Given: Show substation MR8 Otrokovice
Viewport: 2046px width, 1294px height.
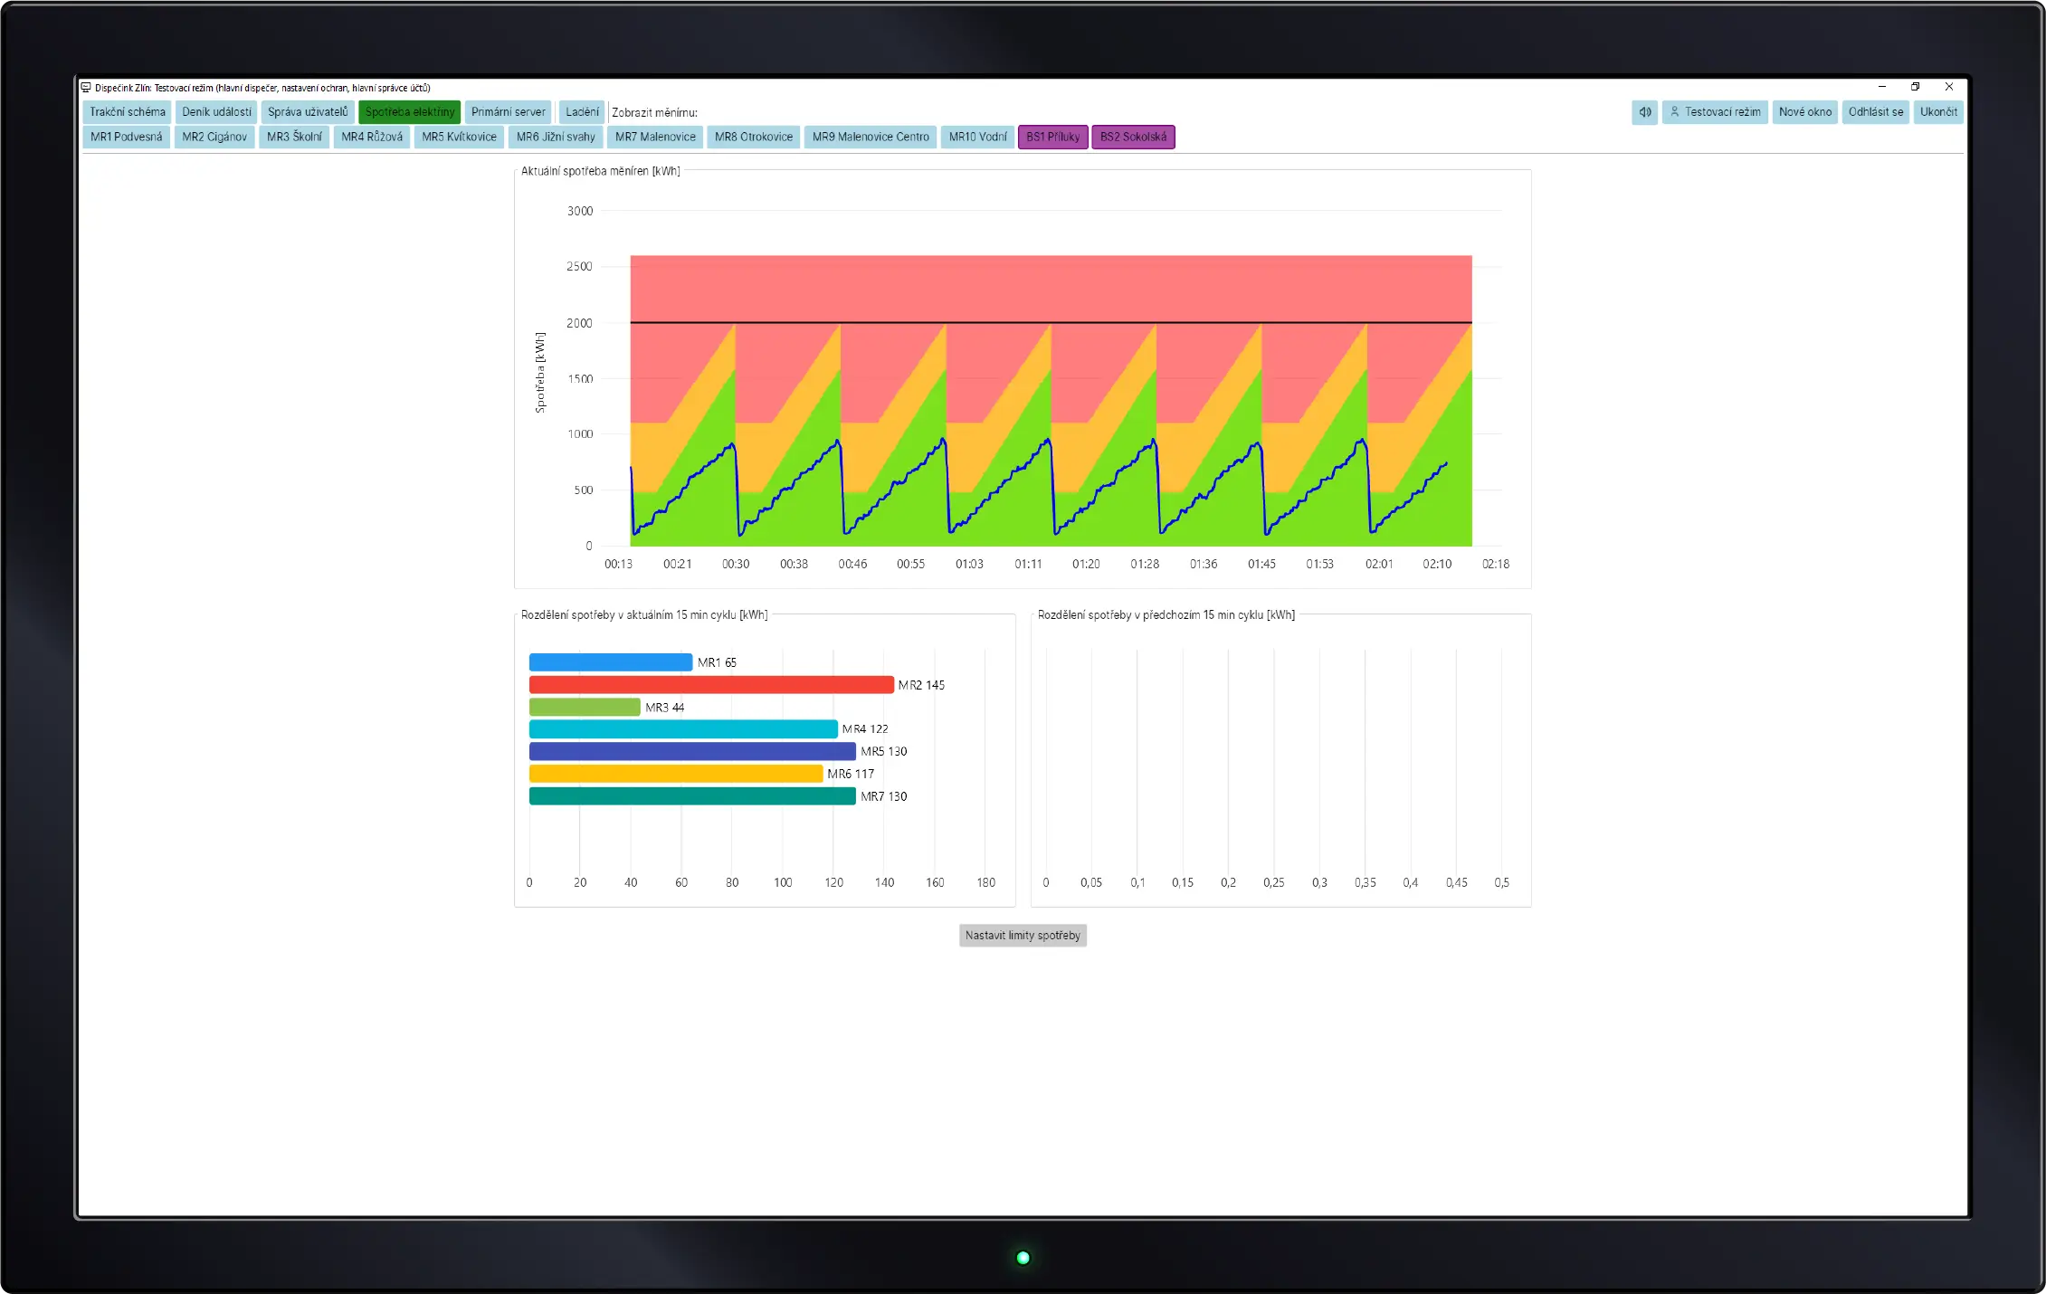Looking at the screenshot, I should point(754,137).
